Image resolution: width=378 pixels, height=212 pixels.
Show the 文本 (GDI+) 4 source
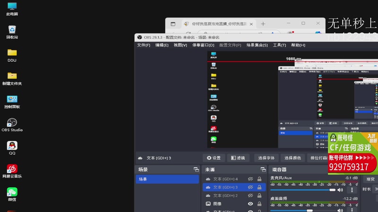click(250, 179)
